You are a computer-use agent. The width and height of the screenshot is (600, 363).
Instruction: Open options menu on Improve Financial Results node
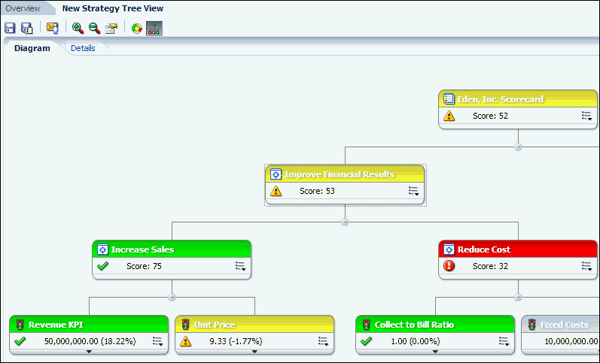pyautogui.click(x=413, y=191)
